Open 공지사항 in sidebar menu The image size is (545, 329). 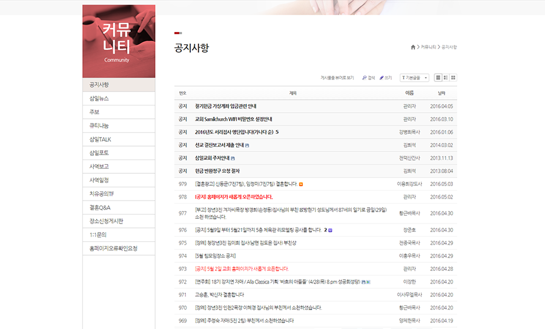pyautogui.click(x=119, y=85)
